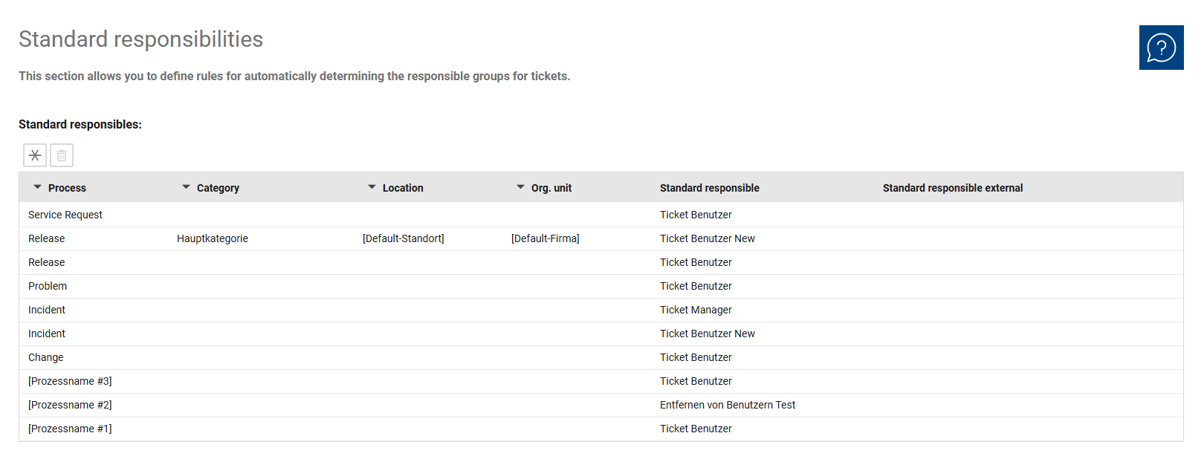Click Ticket Manager responsible cell
1204x462 pixels.
pos(696,310)
